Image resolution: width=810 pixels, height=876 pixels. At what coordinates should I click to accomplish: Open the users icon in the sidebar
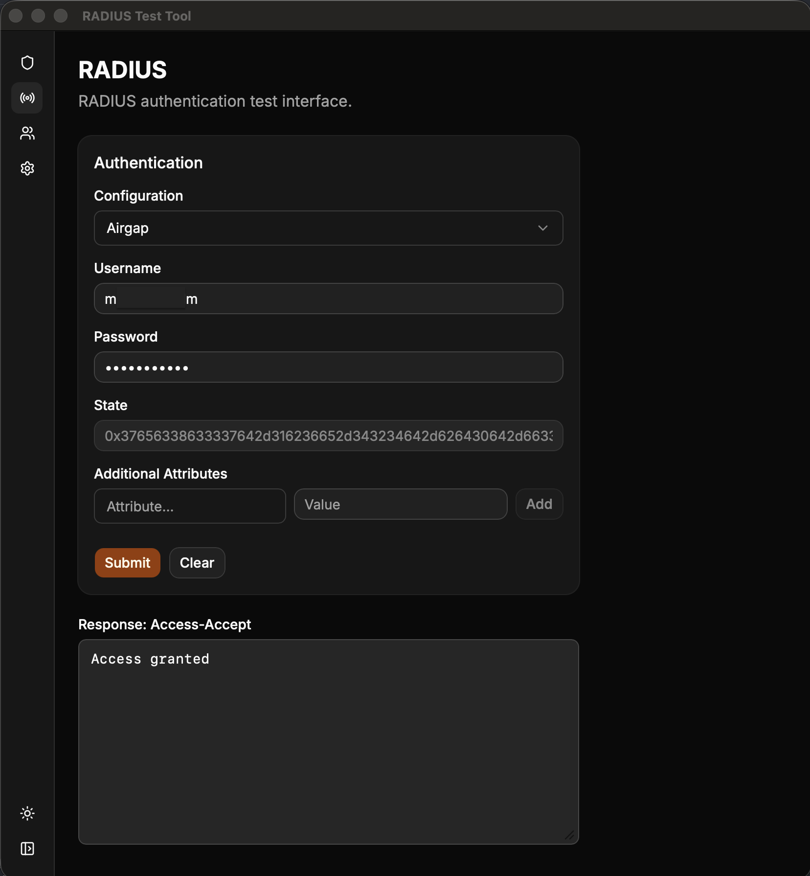pos(27,133)
